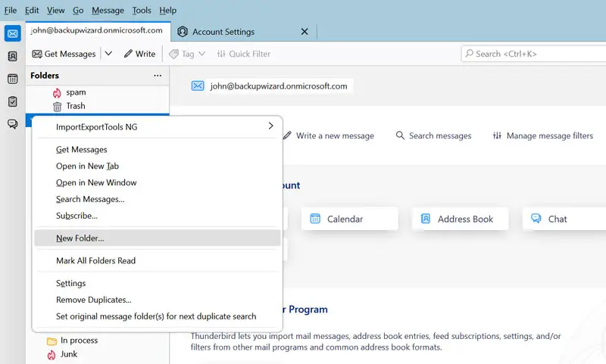Select the Junk folder in folder tree

[69, 354]
